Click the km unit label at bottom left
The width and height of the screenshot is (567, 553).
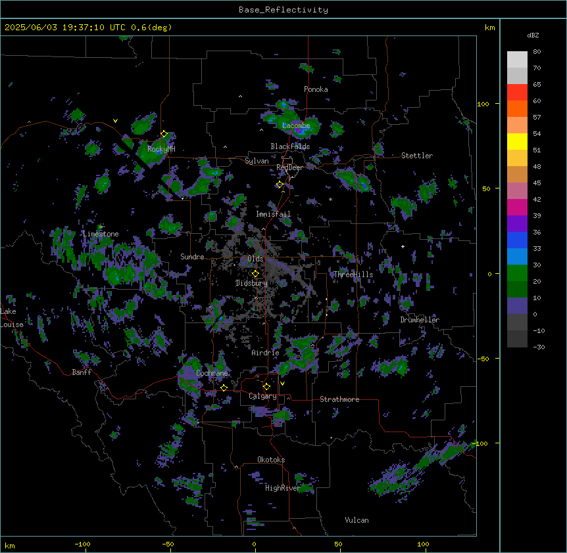point(10,545)
